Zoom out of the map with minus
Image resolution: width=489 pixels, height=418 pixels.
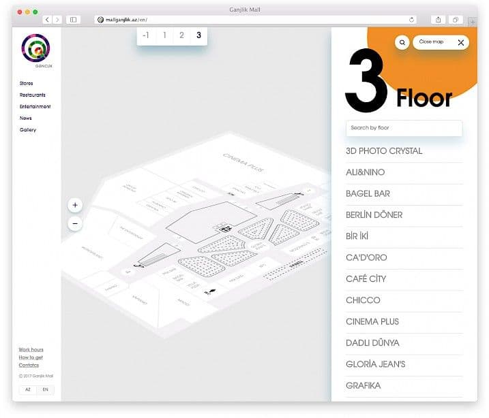click(75, 223)
